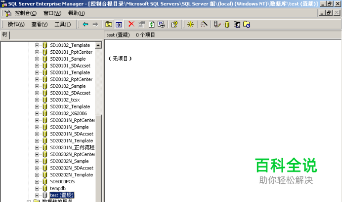342x202 pixels.
Task: Expand the test (置疑) node
Action: (37, 195)
